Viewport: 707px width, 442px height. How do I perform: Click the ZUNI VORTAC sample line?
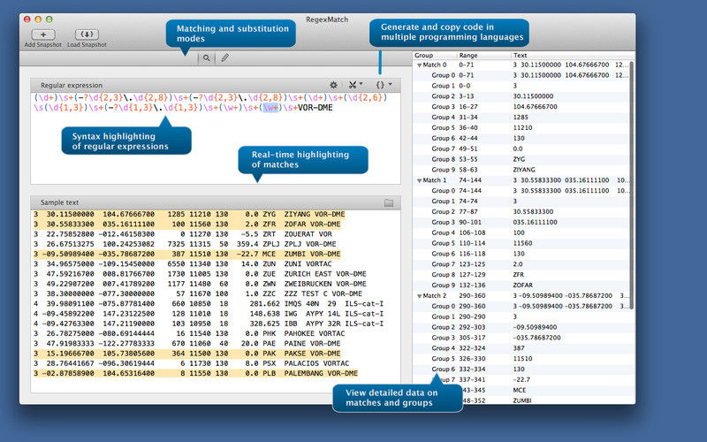pyautogui.click(x=183, y=263)
